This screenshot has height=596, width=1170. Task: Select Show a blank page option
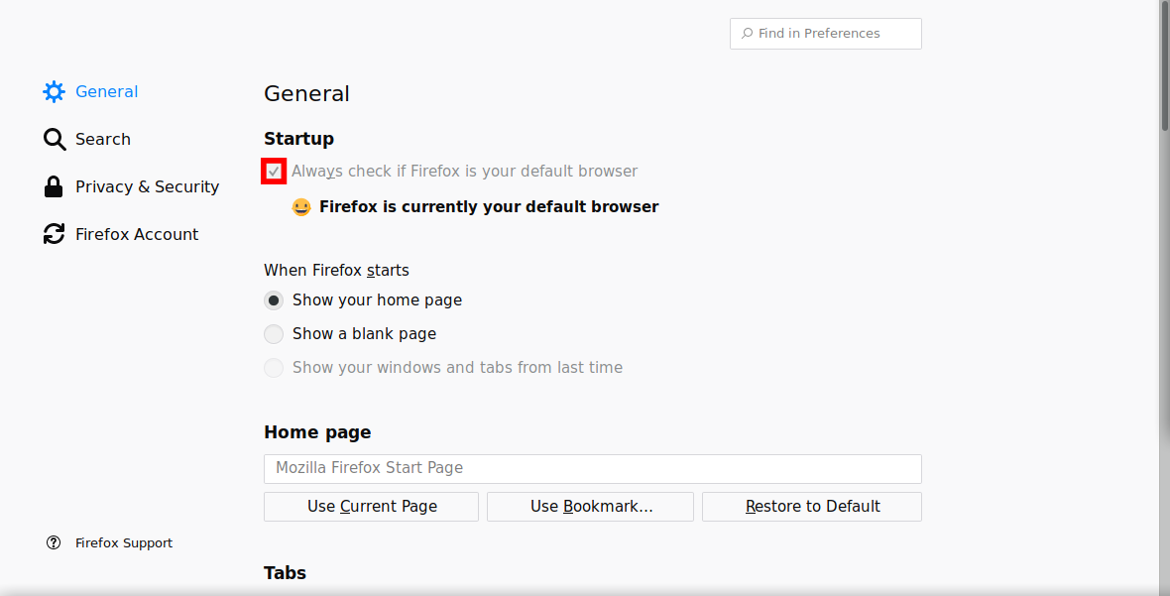(274, 334)
